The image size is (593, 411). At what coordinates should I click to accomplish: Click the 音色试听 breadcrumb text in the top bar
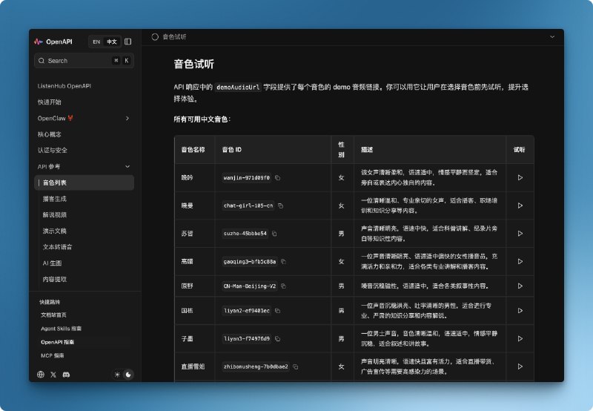(x=174, y=36)
